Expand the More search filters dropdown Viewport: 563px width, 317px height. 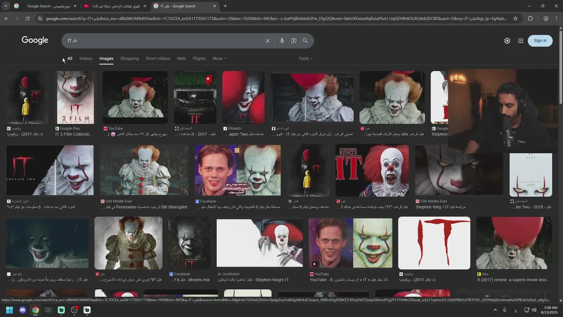coord(219,59)
